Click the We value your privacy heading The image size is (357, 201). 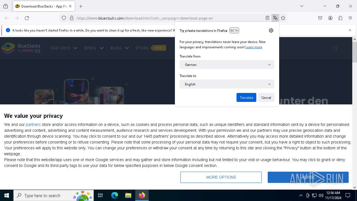click(x=33, y=116)
